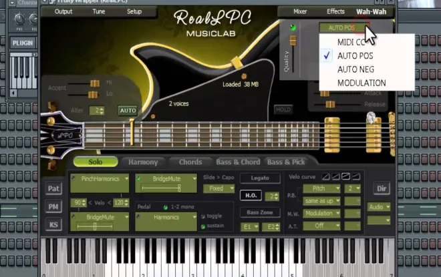Select the pedal sustain radio option
The height and width of the screenshot is (277, 441).
point(202,226)
